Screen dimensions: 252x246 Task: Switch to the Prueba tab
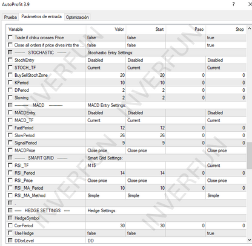[x=10, y=17]
